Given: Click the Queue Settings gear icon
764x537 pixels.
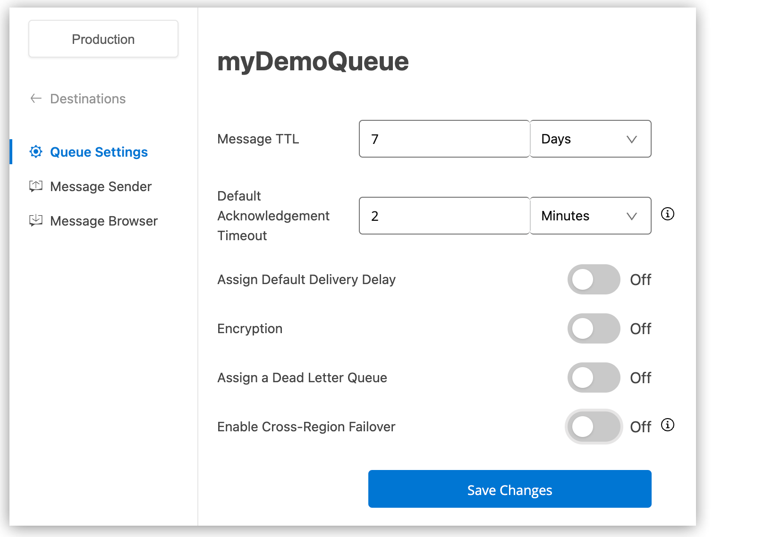Looking at the screenshot, I should tap(36, 151).
